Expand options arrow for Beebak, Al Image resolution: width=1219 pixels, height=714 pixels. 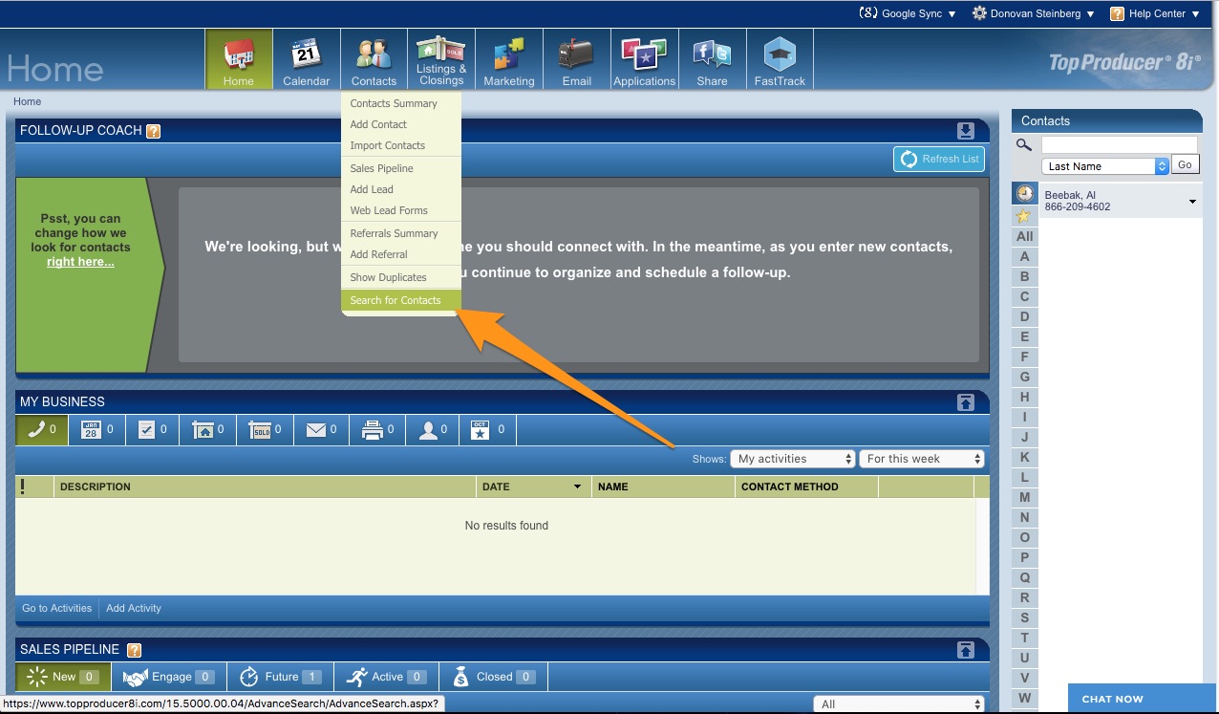pos(1192,202)
